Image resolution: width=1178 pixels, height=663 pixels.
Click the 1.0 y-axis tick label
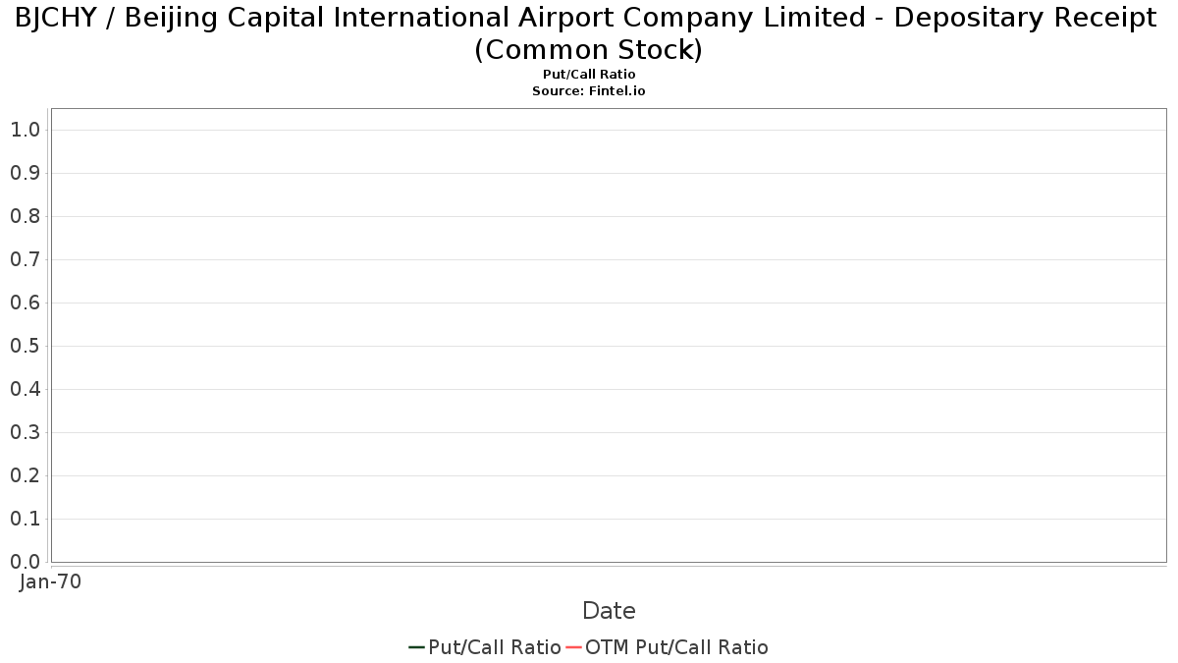(25, 130)
